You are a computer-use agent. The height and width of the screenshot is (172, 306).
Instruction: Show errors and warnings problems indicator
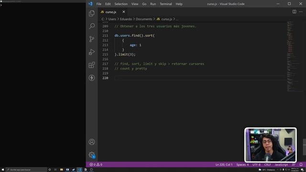tap(96, 164)
